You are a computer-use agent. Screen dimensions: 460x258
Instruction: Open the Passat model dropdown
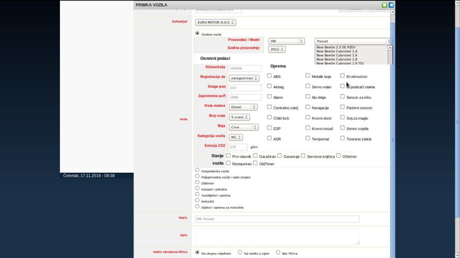tap(353, 41)
